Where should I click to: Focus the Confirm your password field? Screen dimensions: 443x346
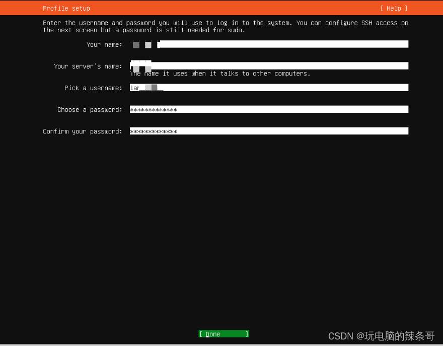(282, 131)
